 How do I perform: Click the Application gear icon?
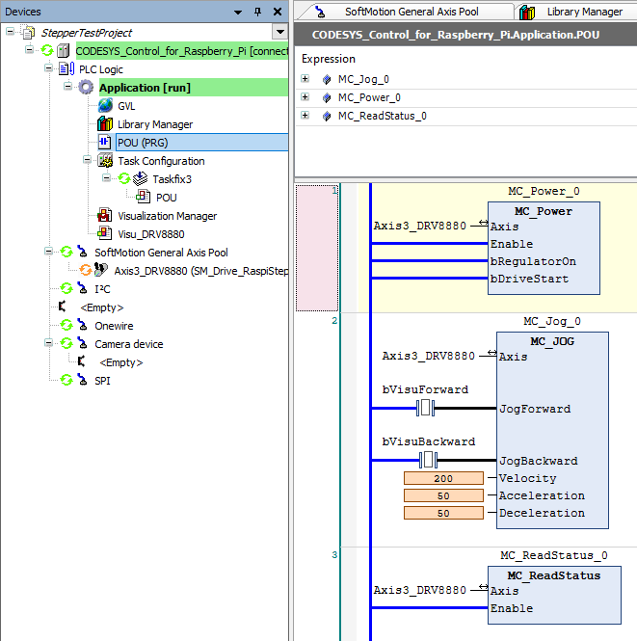[x=87, y=88]
